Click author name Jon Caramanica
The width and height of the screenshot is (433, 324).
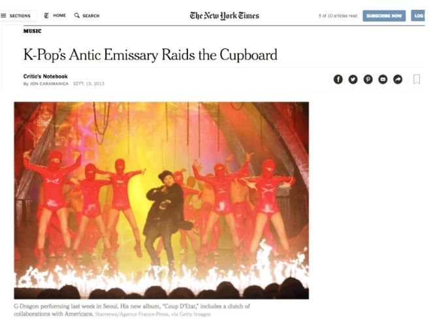[49, 84]
